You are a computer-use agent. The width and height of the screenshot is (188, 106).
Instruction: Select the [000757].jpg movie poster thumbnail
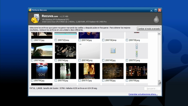tap(89, 71)
